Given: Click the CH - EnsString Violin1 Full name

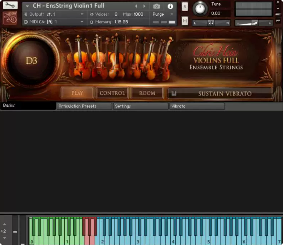Looking at the screenshot, I should click(69, 6).
